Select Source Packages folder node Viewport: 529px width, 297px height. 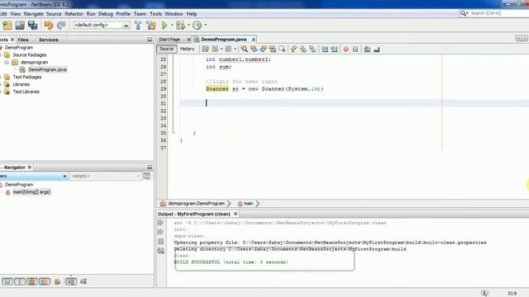(x=30, y=55)
